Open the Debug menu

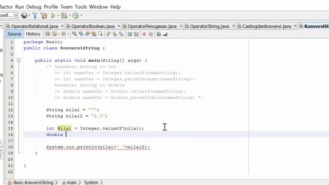pos(33,7)
